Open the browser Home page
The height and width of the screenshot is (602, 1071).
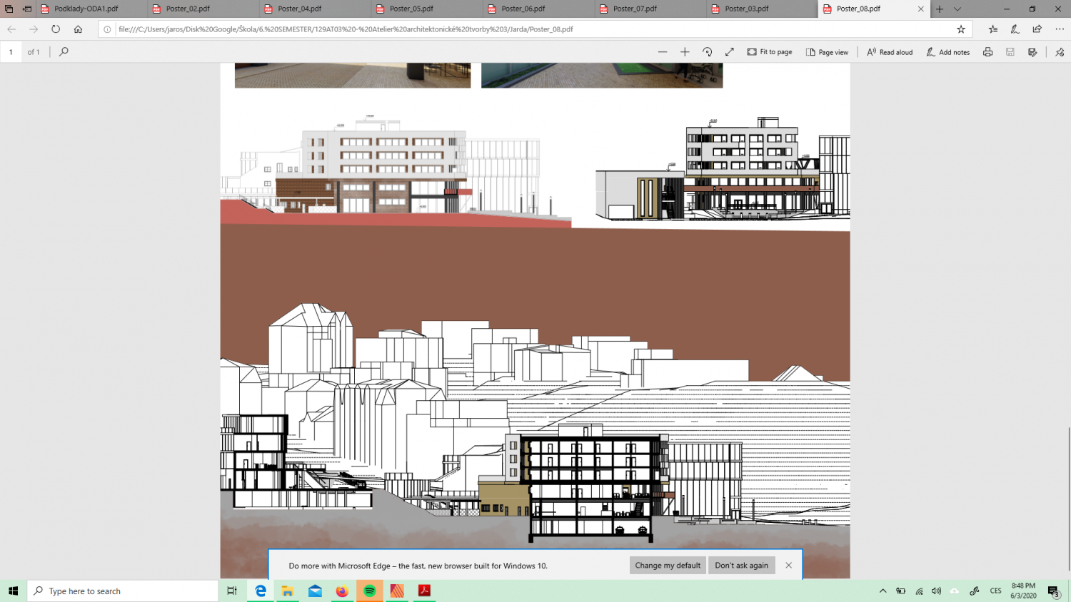pyautogui.click(x=78, y=29)
